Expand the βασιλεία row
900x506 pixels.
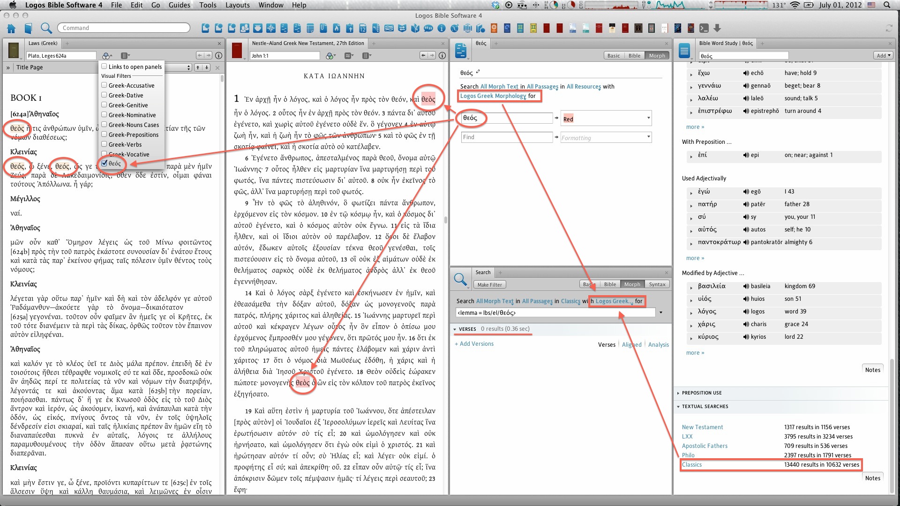coord(691,287)
